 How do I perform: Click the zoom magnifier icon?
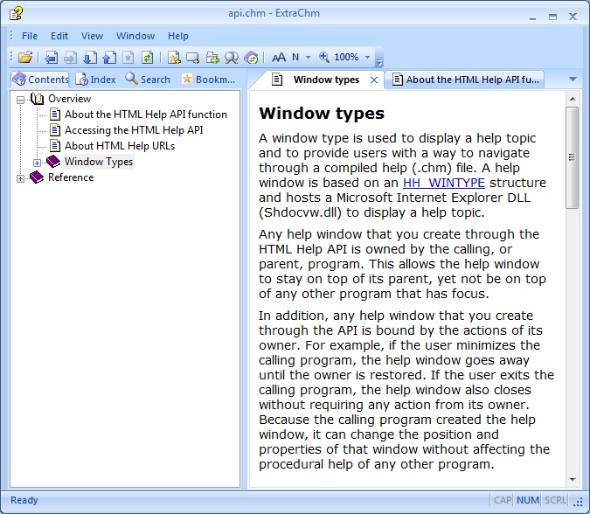(324, 58)
